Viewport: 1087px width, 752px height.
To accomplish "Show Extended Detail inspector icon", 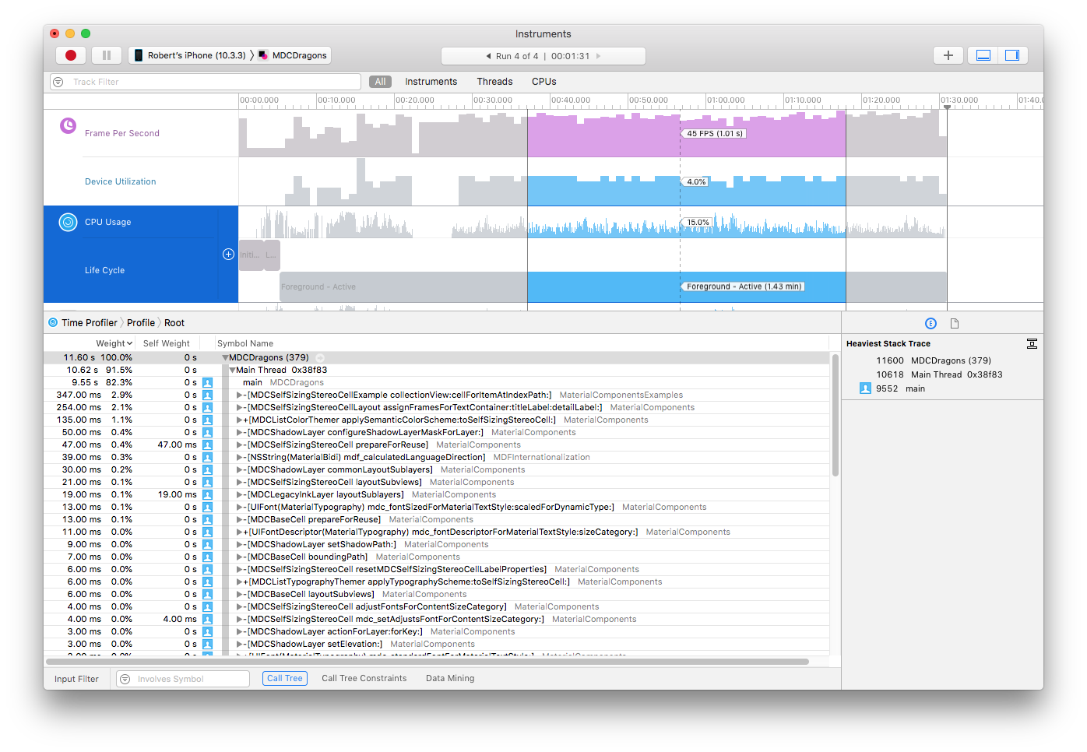I will [930, 323].
